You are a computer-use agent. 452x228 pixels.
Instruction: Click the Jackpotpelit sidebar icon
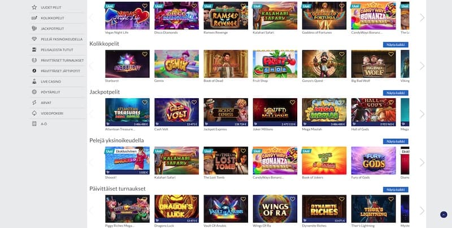[34, 28]
